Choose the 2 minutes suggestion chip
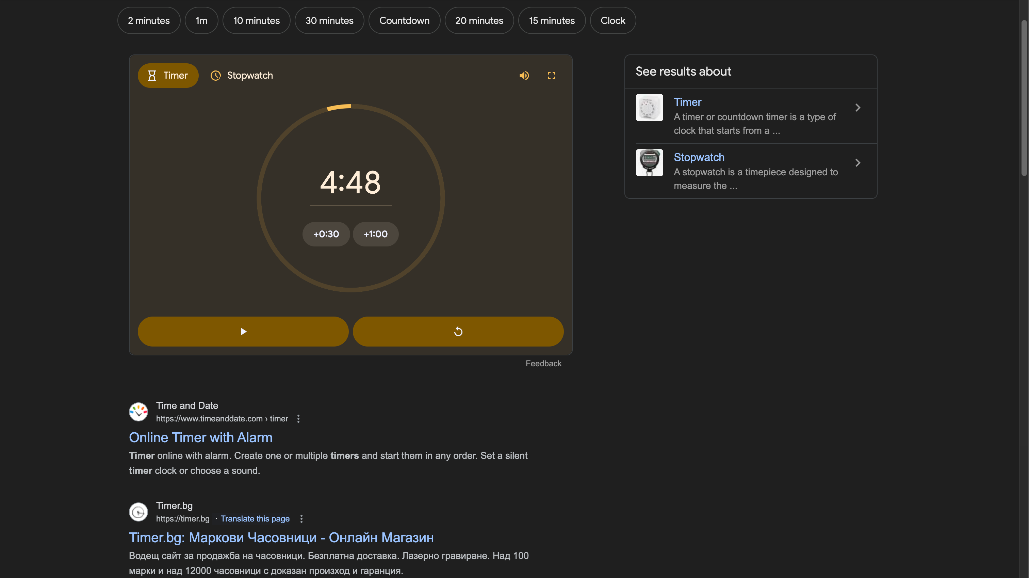Screen dimensions: 1029x578 pos(149,20)
